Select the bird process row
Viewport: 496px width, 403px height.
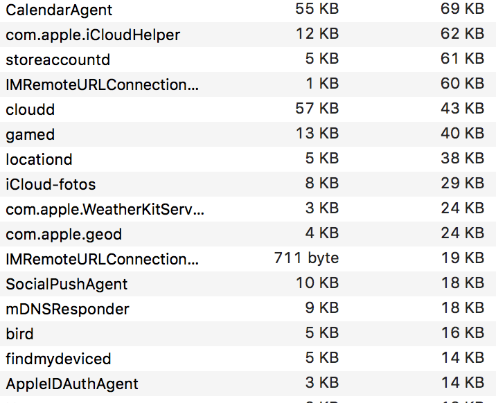[19, 334]
